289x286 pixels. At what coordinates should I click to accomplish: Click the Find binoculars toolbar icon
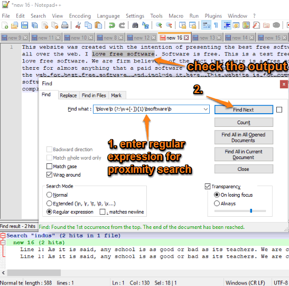coord(135,25)
